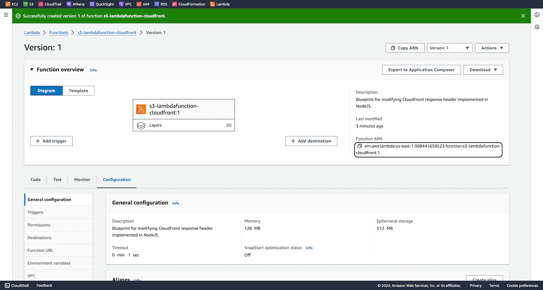The width and height of the screenshot is (543, 290).
Task: Click the Add destination button
Action: coord(311,141)
